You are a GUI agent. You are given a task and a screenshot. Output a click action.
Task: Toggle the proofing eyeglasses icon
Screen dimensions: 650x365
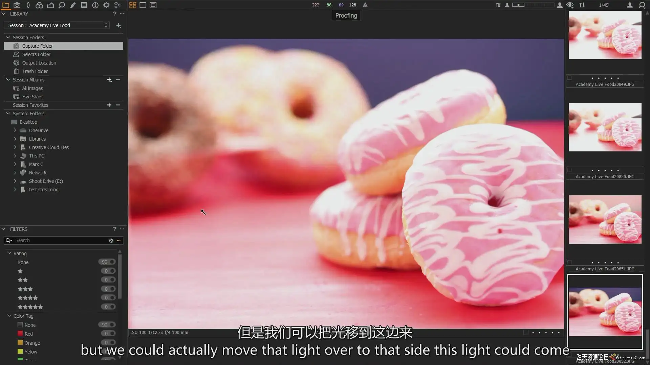tap(570, 5)
